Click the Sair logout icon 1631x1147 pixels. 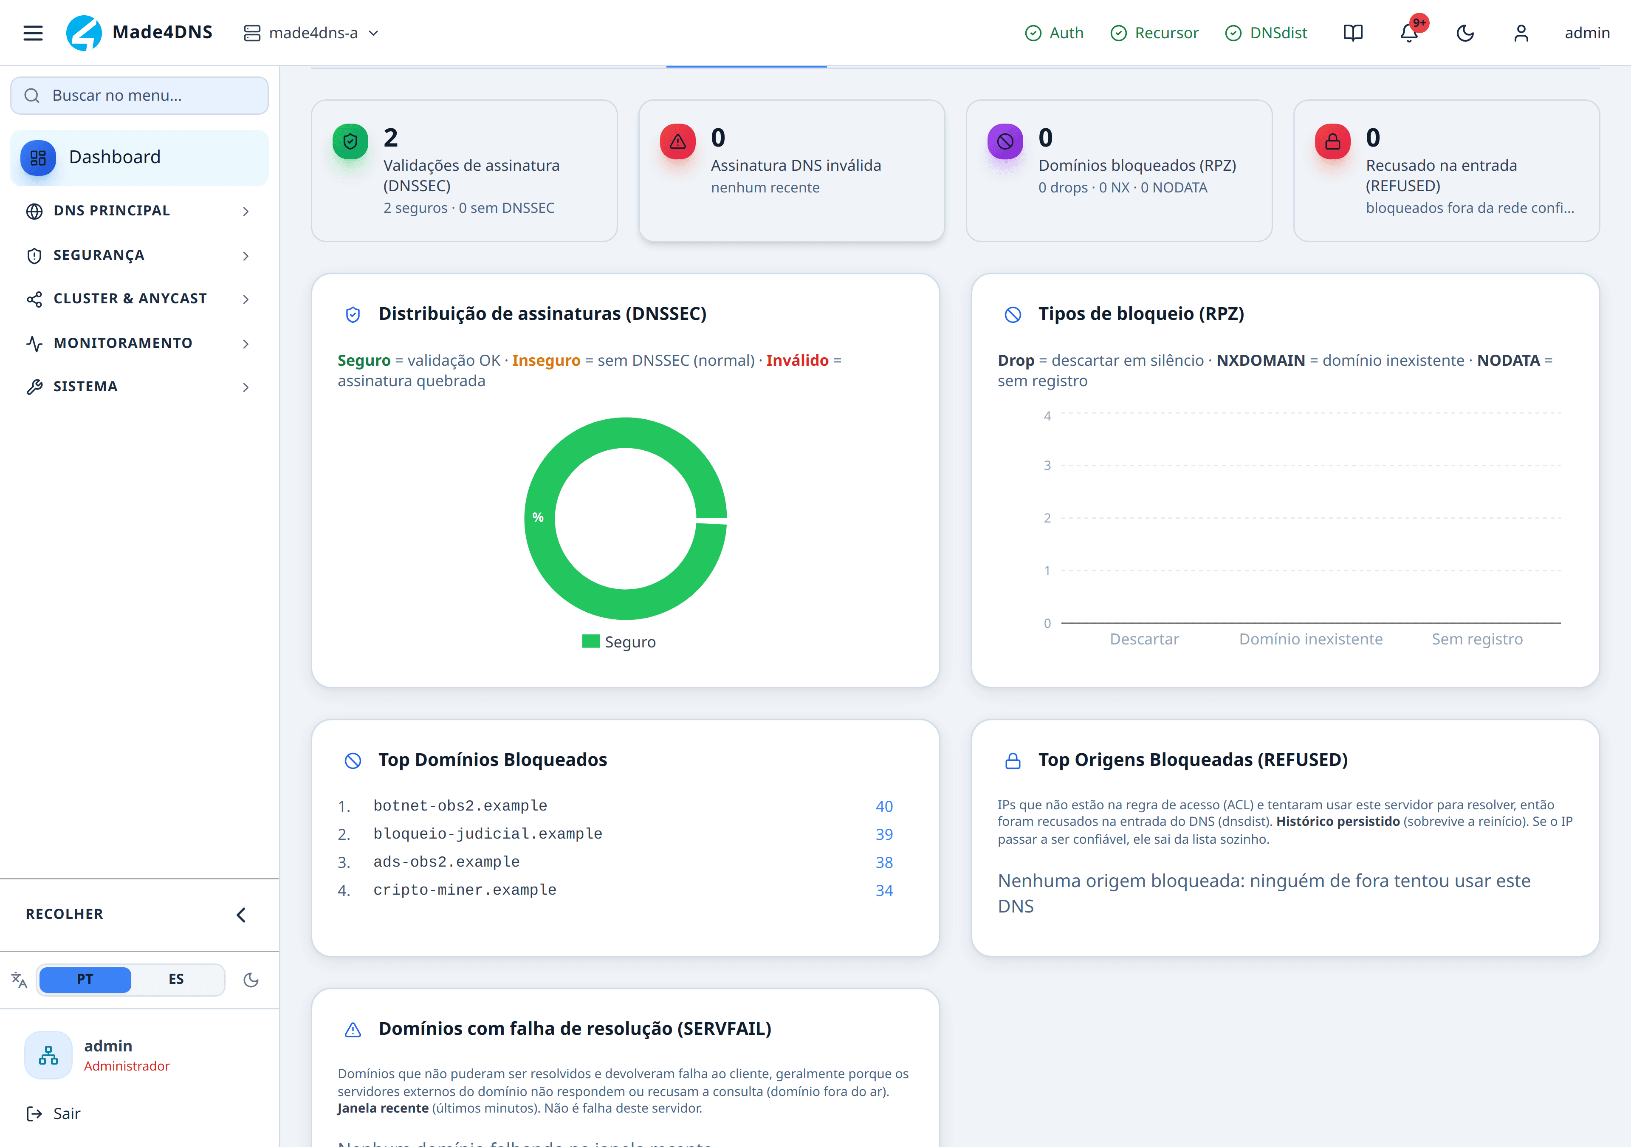pyautogui.click(x=34, y=1113)
